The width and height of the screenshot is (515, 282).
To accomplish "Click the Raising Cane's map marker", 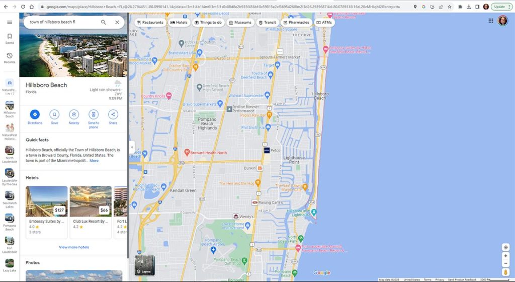I will [x=254, y=202].
